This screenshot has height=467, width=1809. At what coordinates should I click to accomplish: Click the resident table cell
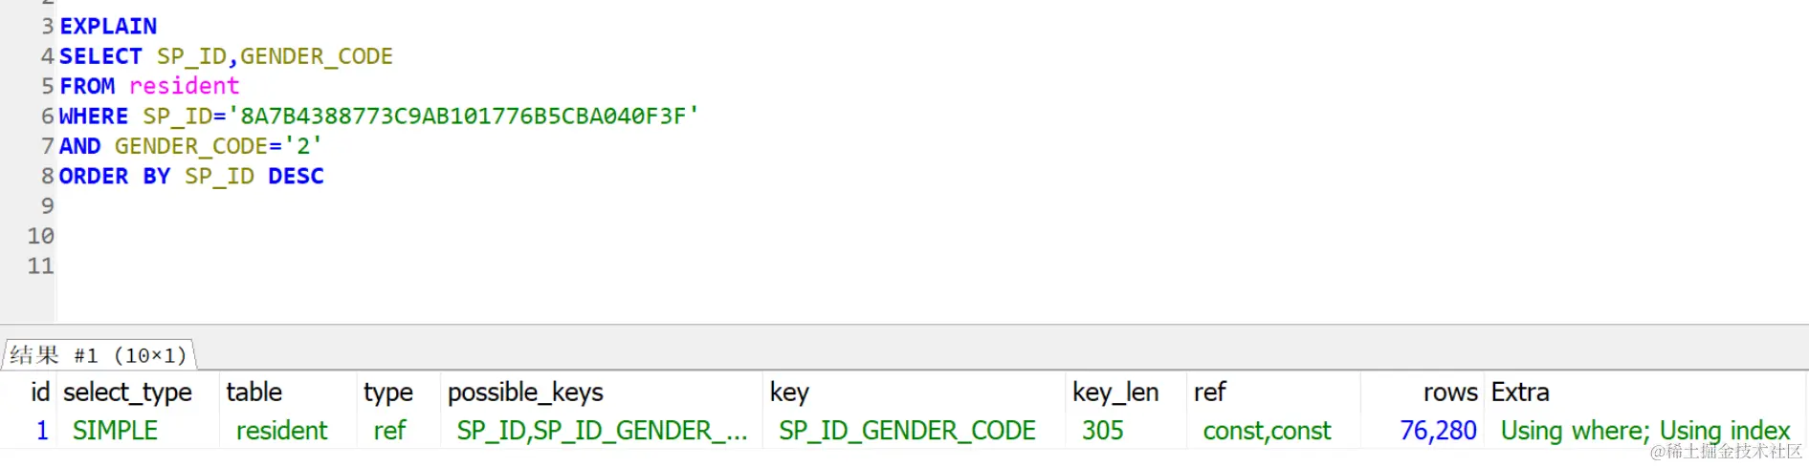(281, 431)
